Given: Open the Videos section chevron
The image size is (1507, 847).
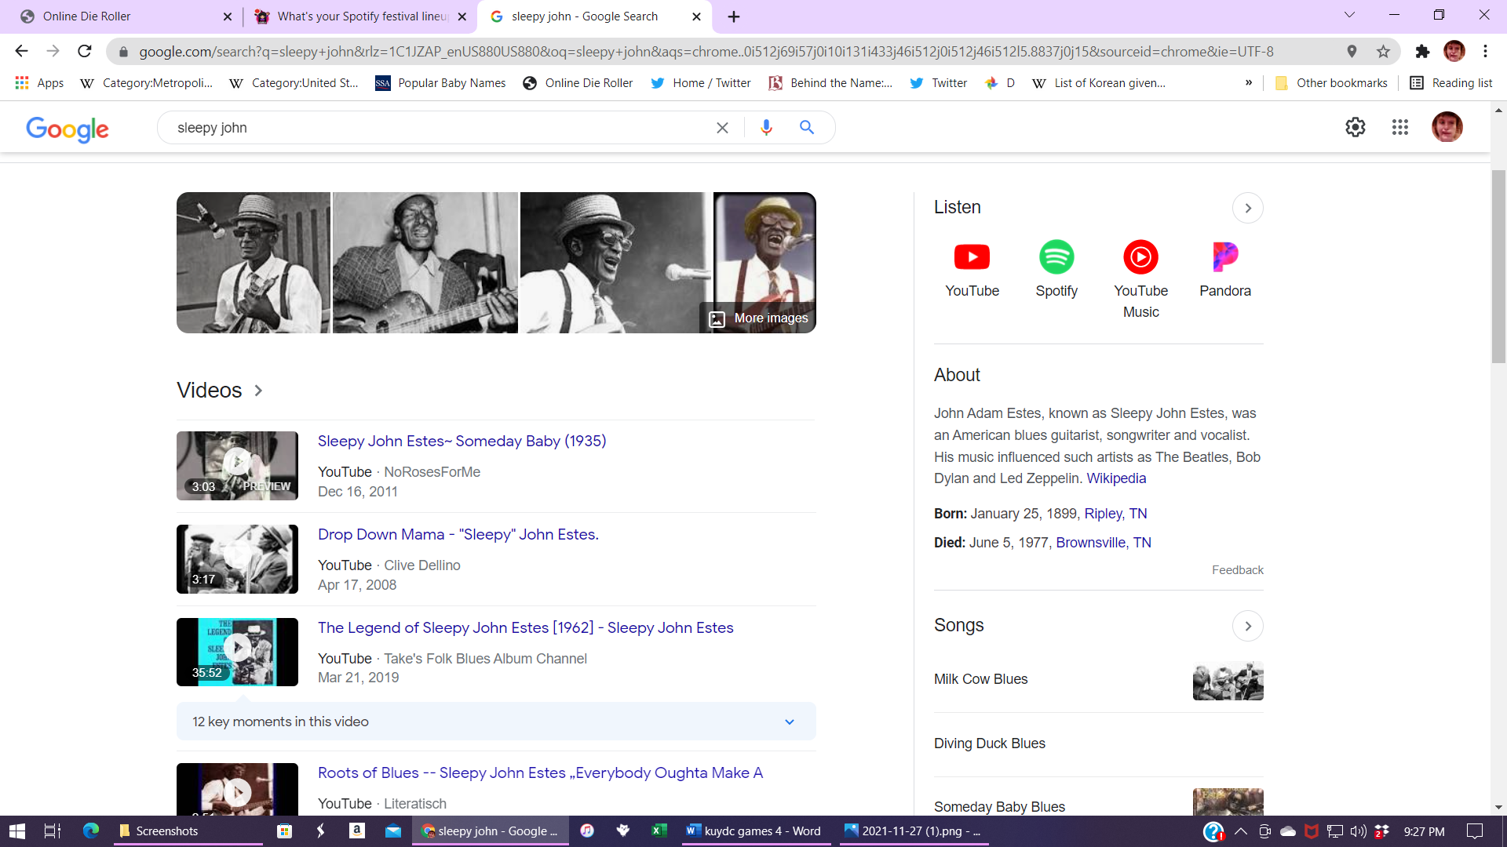Looking at the screenshot, I should point(258,391).
